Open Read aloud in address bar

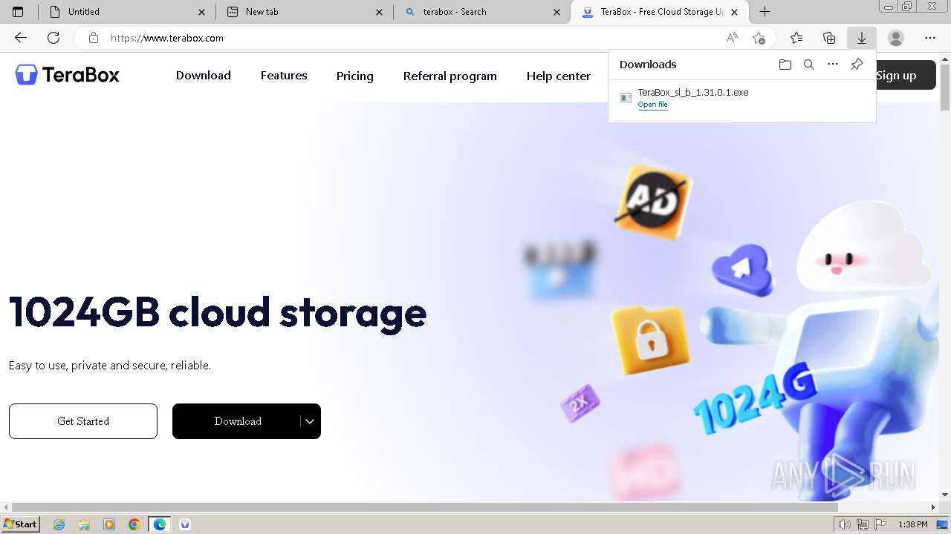click(x=732, y=38)
